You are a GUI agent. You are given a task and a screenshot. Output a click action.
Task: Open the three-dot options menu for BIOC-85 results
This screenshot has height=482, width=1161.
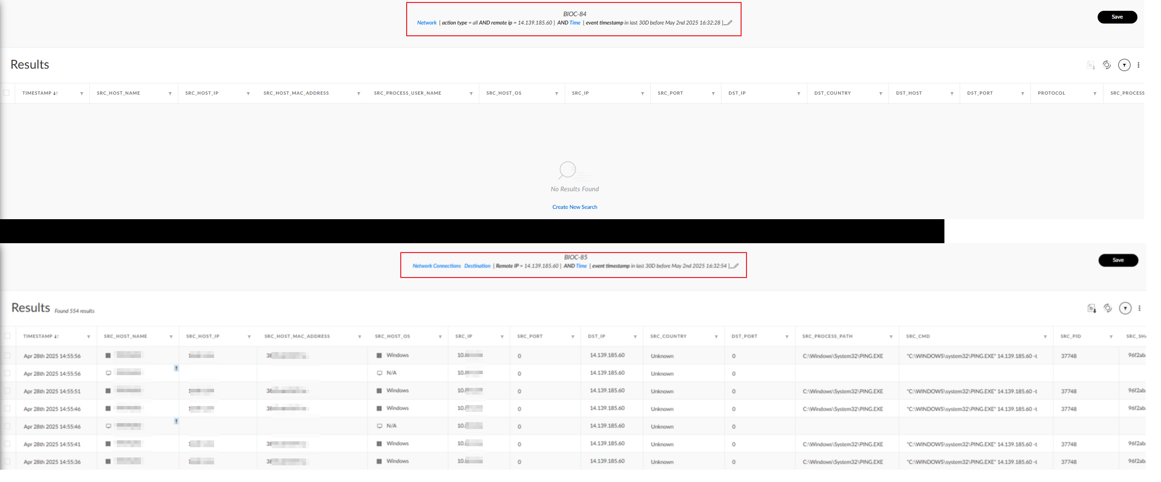(x=1140, y=308)
